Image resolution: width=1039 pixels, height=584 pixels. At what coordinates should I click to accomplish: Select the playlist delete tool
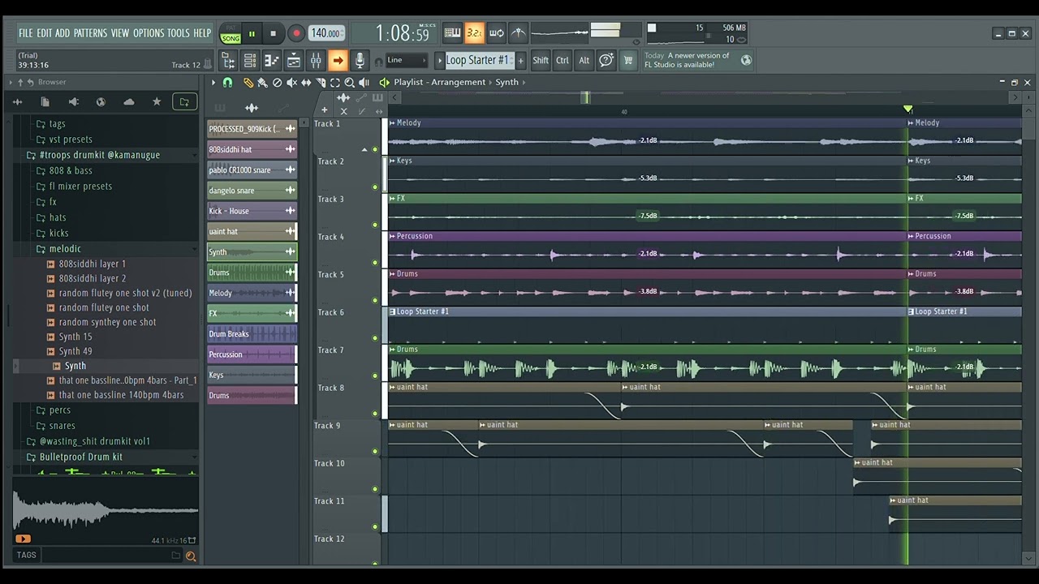pos(277,83)
